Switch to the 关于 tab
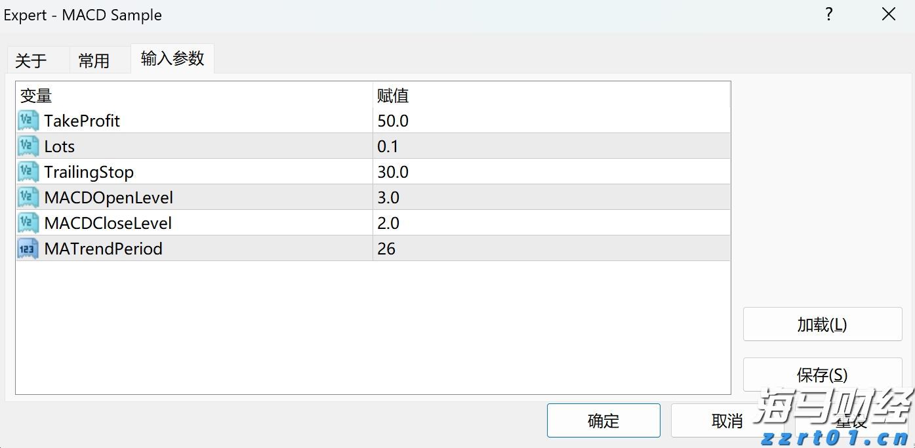The width and height of the screenshot is (915, 448). pos(30,60)
